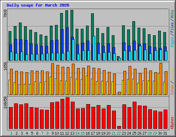
Task: Click day label 6 on the x-axis
Action: click(37, 133)
